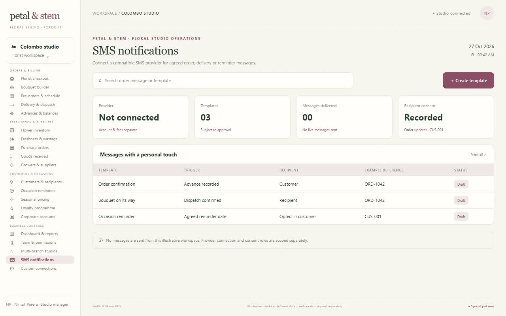Click the Delivery & dispatch arrow icon
Image resolution: width=506 pixels, height=316 pixels.
(12, 105)
